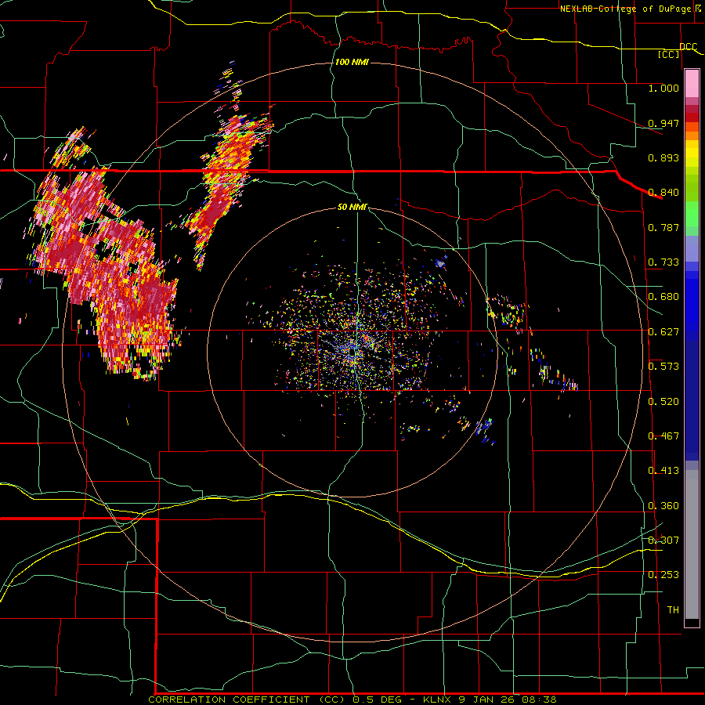Click the TH label at the legend bottom
Screen dimensions: 705x705
(x=673, y=609)
